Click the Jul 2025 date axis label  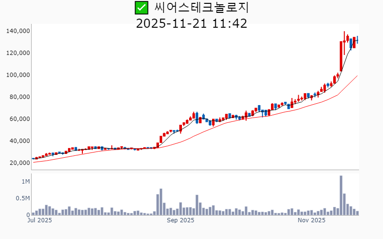click(40, 220)
